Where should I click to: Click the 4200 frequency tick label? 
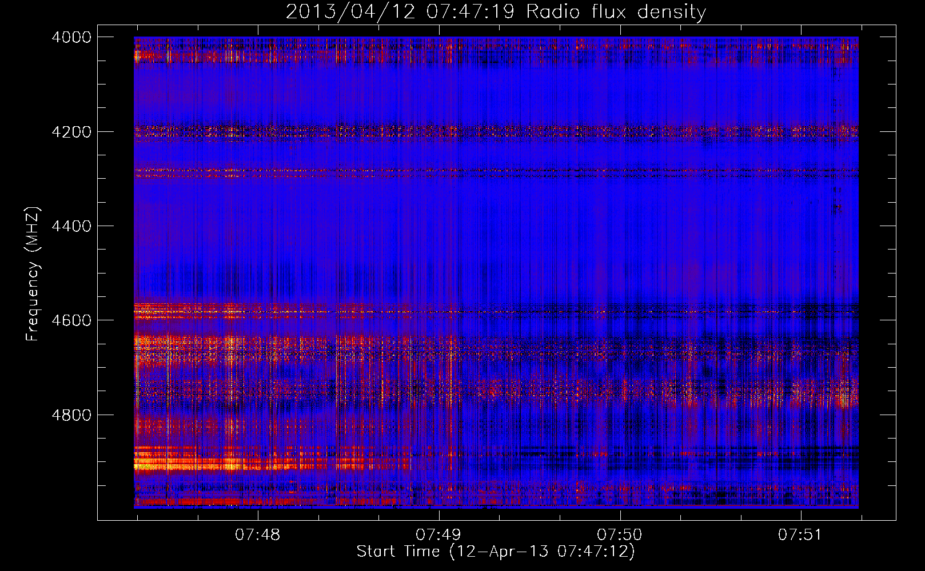pos(71,132)
